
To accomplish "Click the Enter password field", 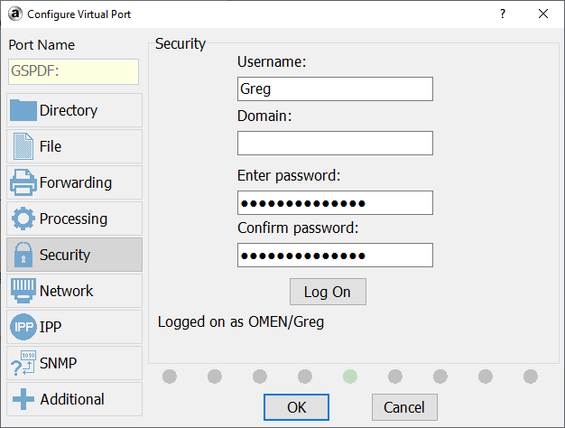I will [x=335, y=202].
